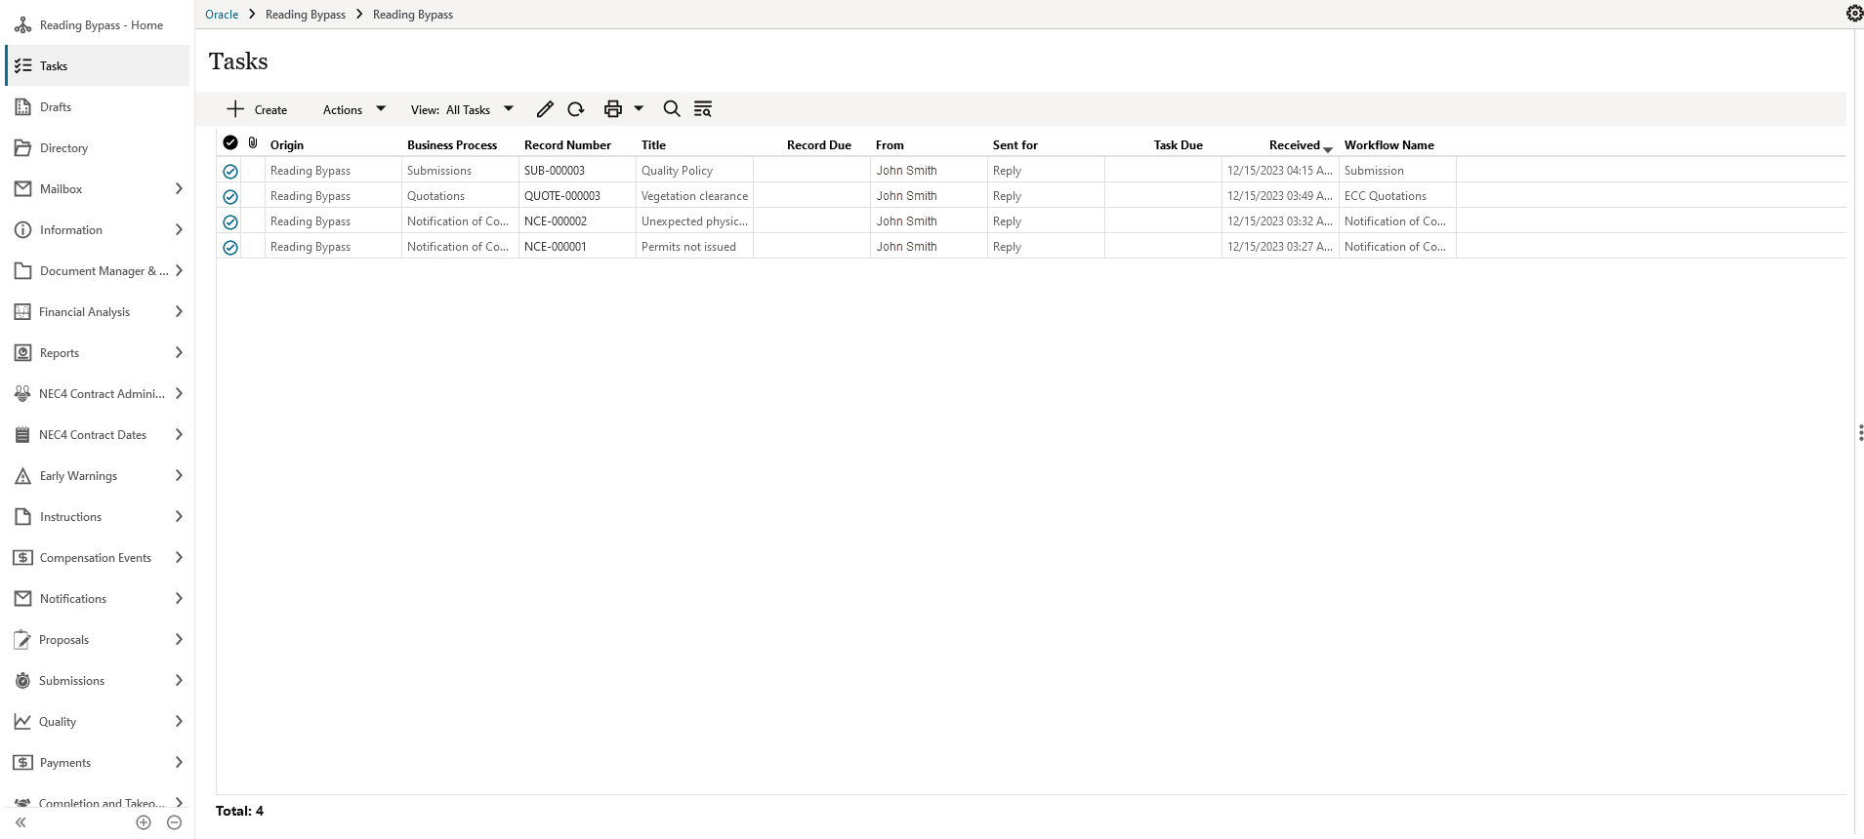The width and height of the screenshot is (1864, 839).
Task: Click the refresh toolbar icon
Action: coord(576,109)
